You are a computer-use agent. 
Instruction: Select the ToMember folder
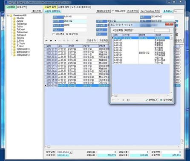pyautogui.click(x=22, y=32)
